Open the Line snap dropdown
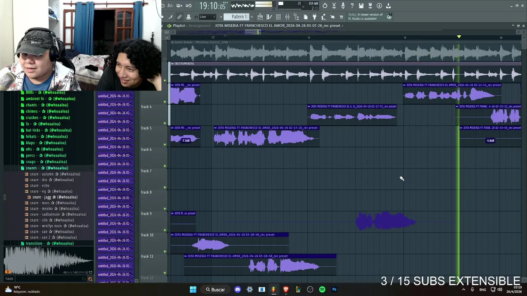 click(208, 17)
